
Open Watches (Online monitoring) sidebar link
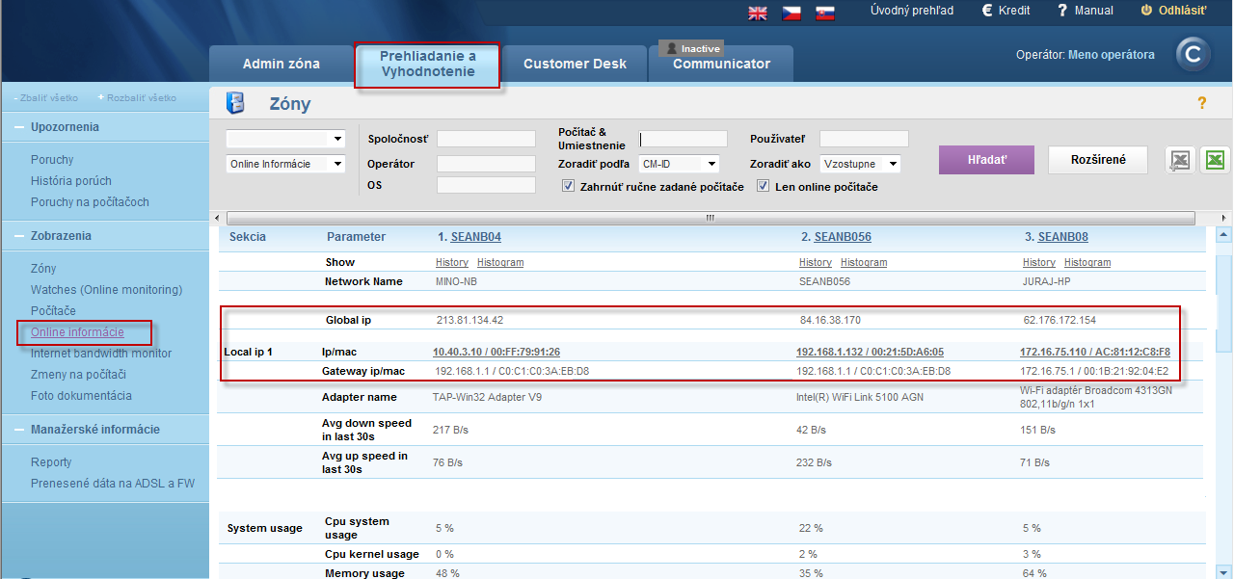[x=106, y=290]
